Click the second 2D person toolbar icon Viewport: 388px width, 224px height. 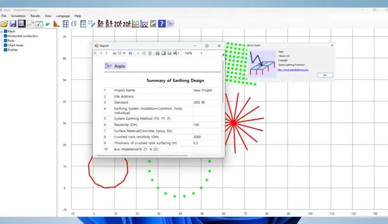(127, 24)
